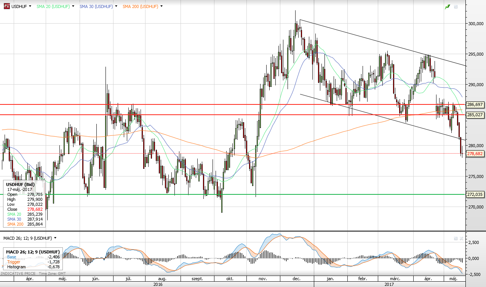The width and height of the screenshot is (486, 287).
Task: Select the 286,697 resistance line price tag
Action: (x=475, y=104)
